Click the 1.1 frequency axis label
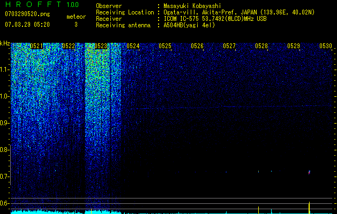 coord(4,70)
